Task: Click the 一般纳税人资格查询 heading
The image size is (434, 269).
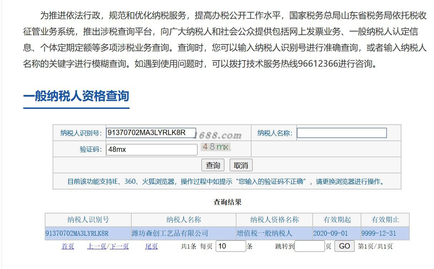Action: 76,96
